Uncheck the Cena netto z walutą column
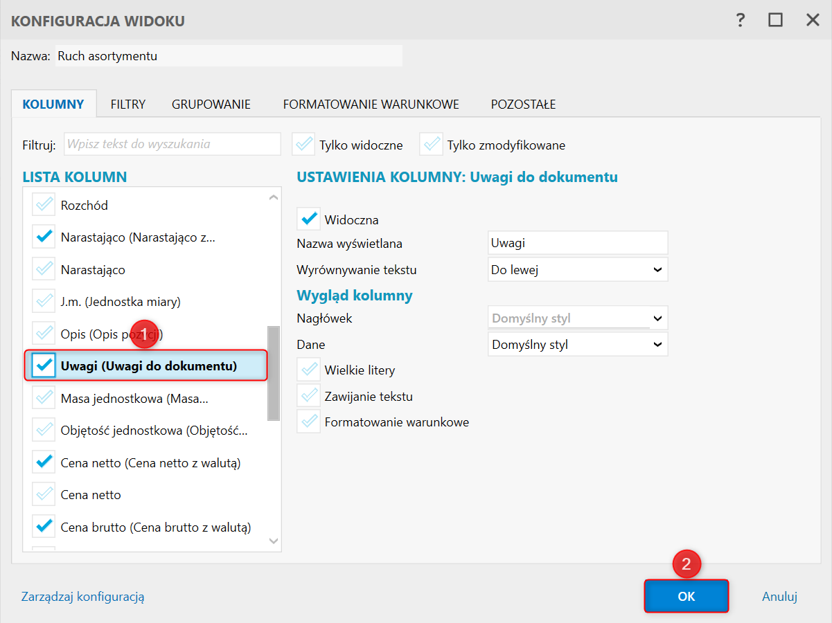Screen dimensions: 832x623 pos(44,462)
